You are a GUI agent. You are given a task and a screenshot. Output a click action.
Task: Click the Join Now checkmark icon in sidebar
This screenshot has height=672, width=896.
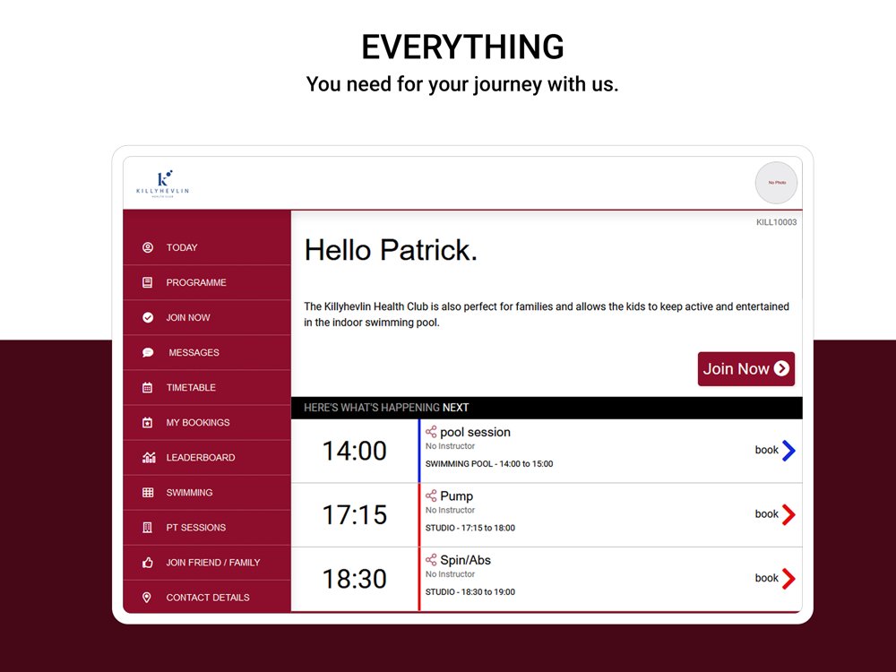(148, 317)
